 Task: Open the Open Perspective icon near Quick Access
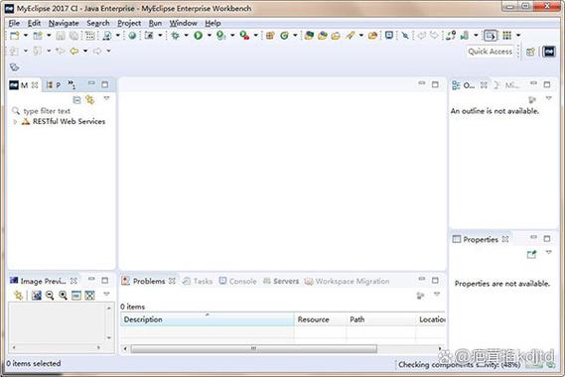pyautogui.click(x=530, y=52)
